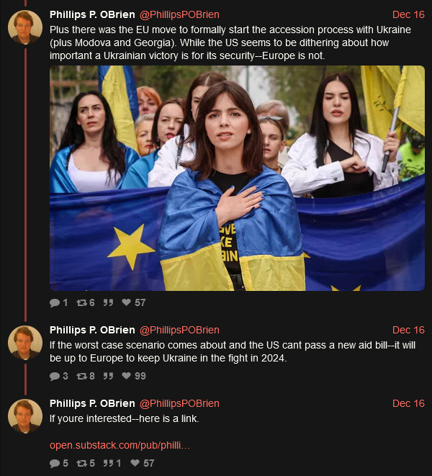Click heart icon on the substack link tweet

click(135, 463)
